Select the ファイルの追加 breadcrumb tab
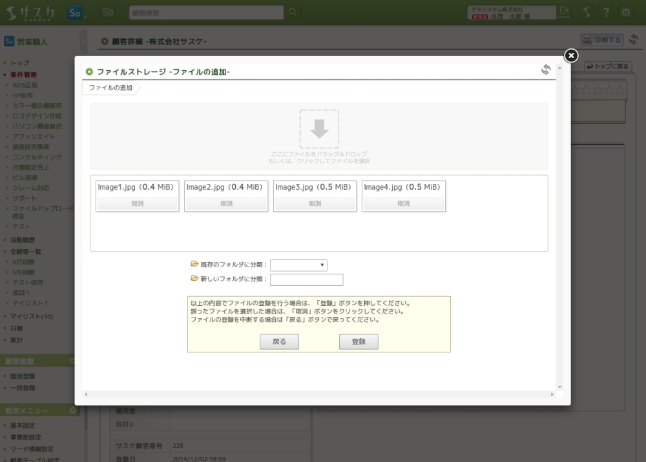The image size is (646, 462). click(x=110, y=88)
